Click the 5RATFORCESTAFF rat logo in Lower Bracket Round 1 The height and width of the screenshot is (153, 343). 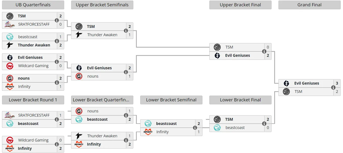pyautogui.click(x=10, y=115)
